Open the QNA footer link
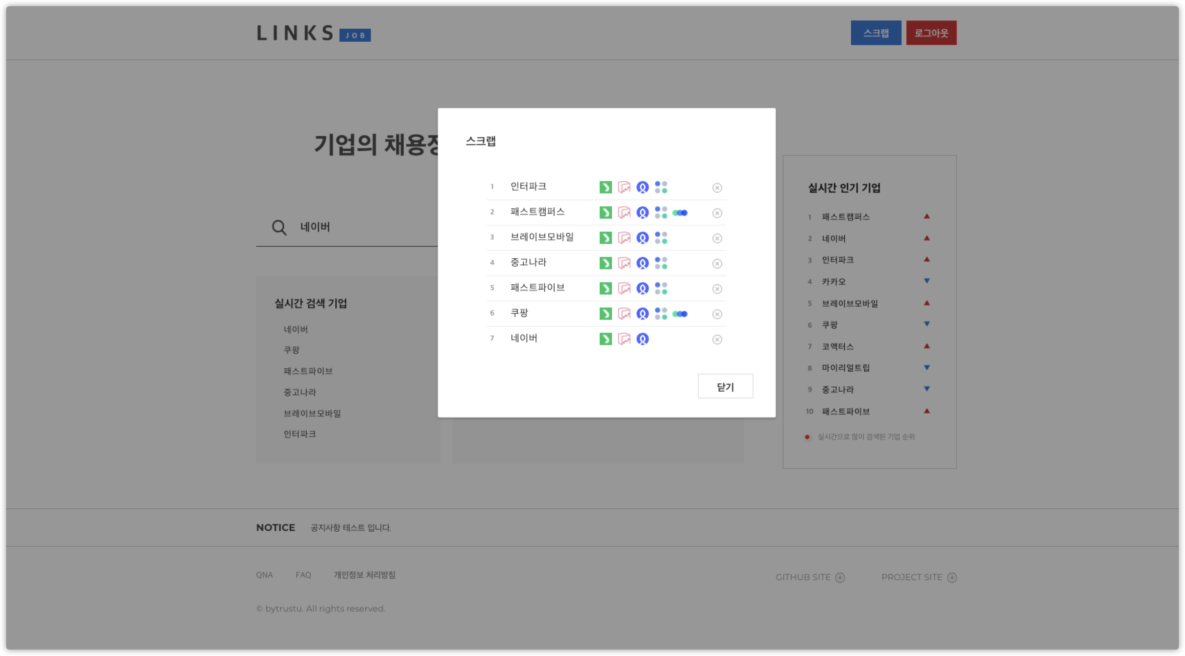The image size is (1185, 656). point(264,575)
